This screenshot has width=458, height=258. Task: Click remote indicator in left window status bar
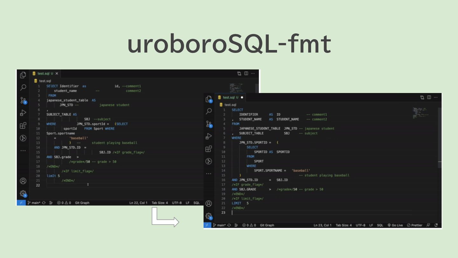pyautogui.click(x=21, y=203)
